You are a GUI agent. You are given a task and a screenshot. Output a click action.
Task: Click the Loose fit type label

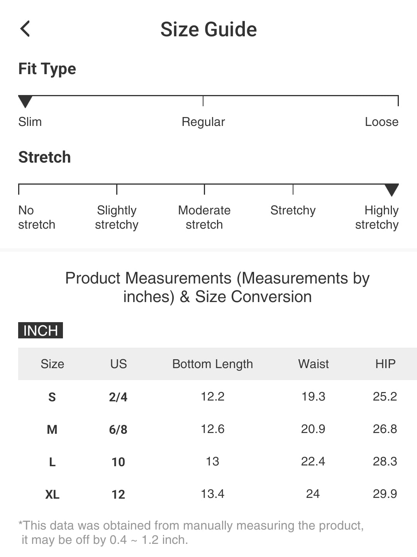point(381,122)
